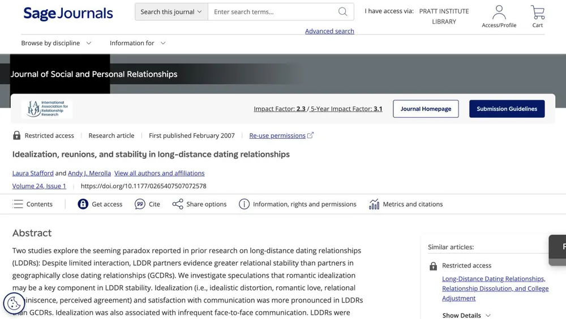Screen dimensions: 566x319
Task: Click Journal of Social and Personal Relationships title
Action: coord(94,74)
